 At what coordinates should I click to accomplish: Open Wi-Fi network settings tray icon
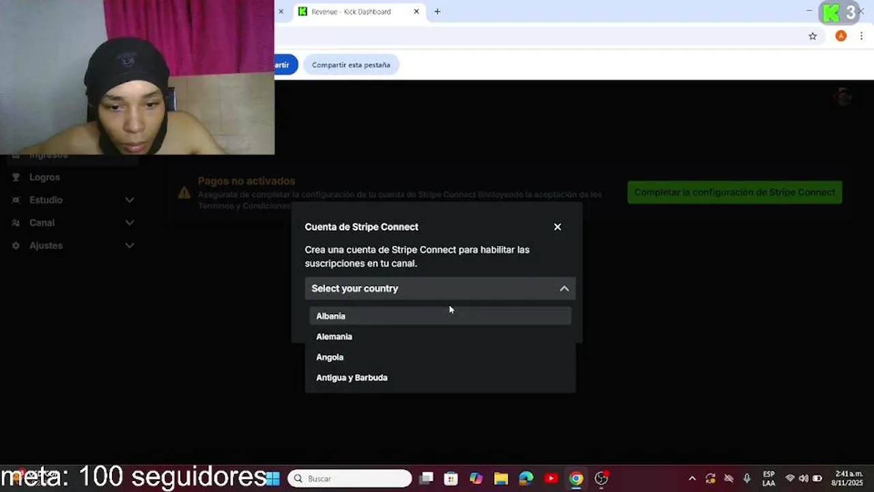[790, 478]
